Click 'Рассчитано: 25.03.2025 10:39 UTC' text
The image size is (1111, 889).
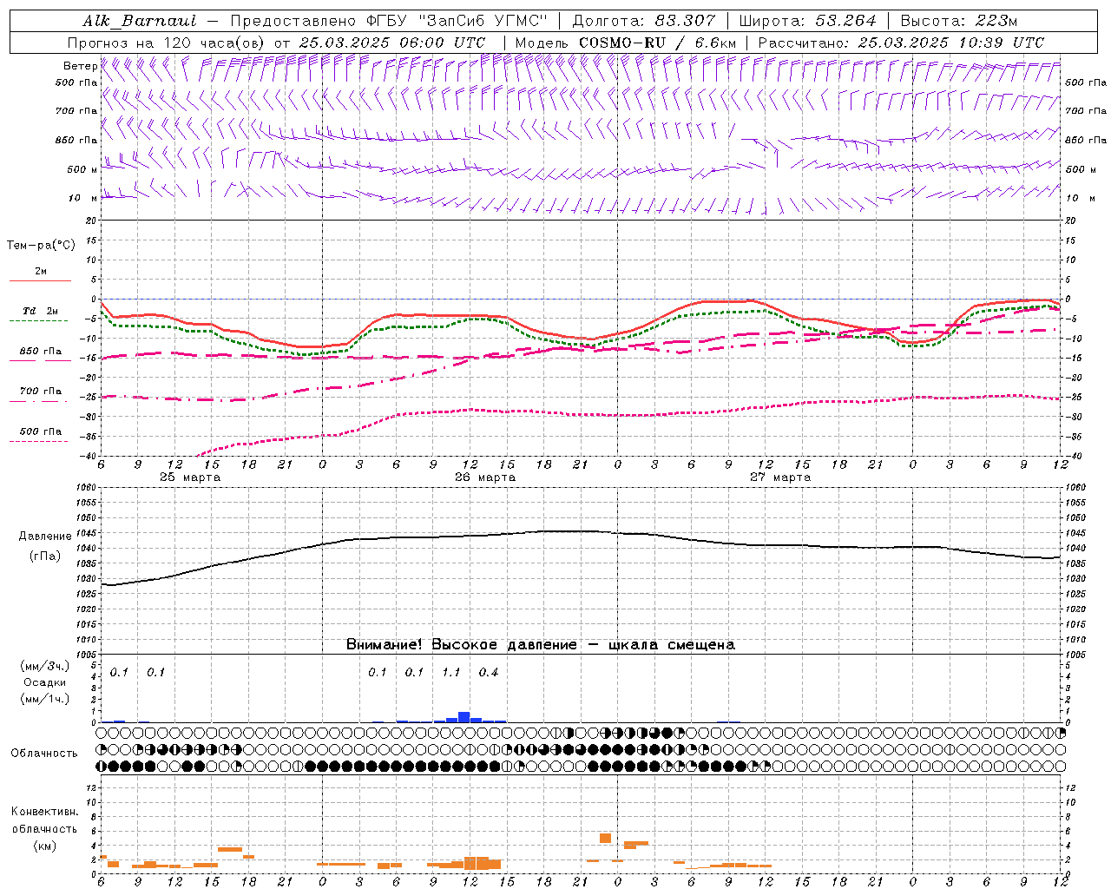click(901, 43)
